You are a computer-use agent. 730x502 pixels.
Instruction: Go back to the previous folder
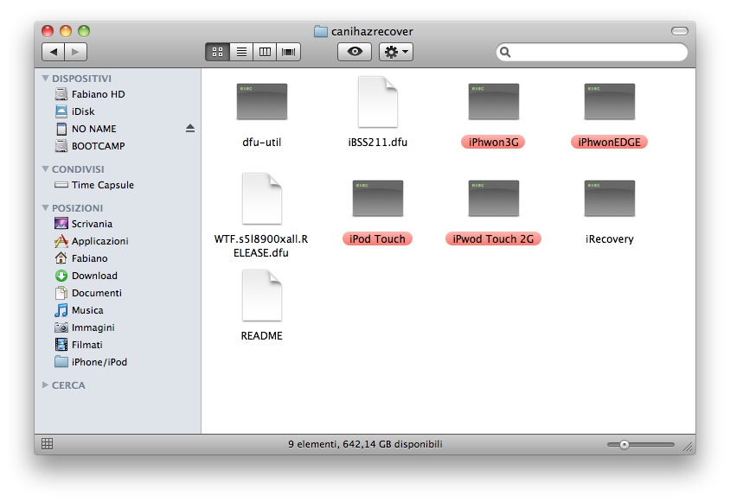(53, 52)
